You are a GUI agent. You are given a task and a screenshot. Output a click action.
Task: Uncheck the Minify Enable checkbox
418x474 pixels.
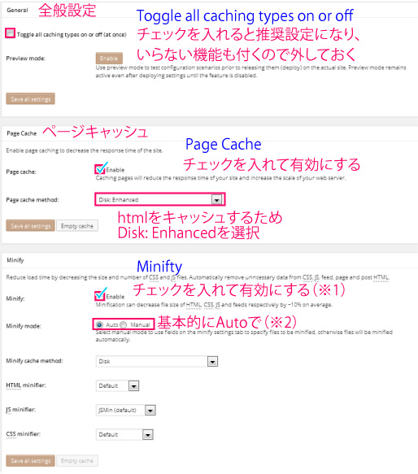[99, 296]
